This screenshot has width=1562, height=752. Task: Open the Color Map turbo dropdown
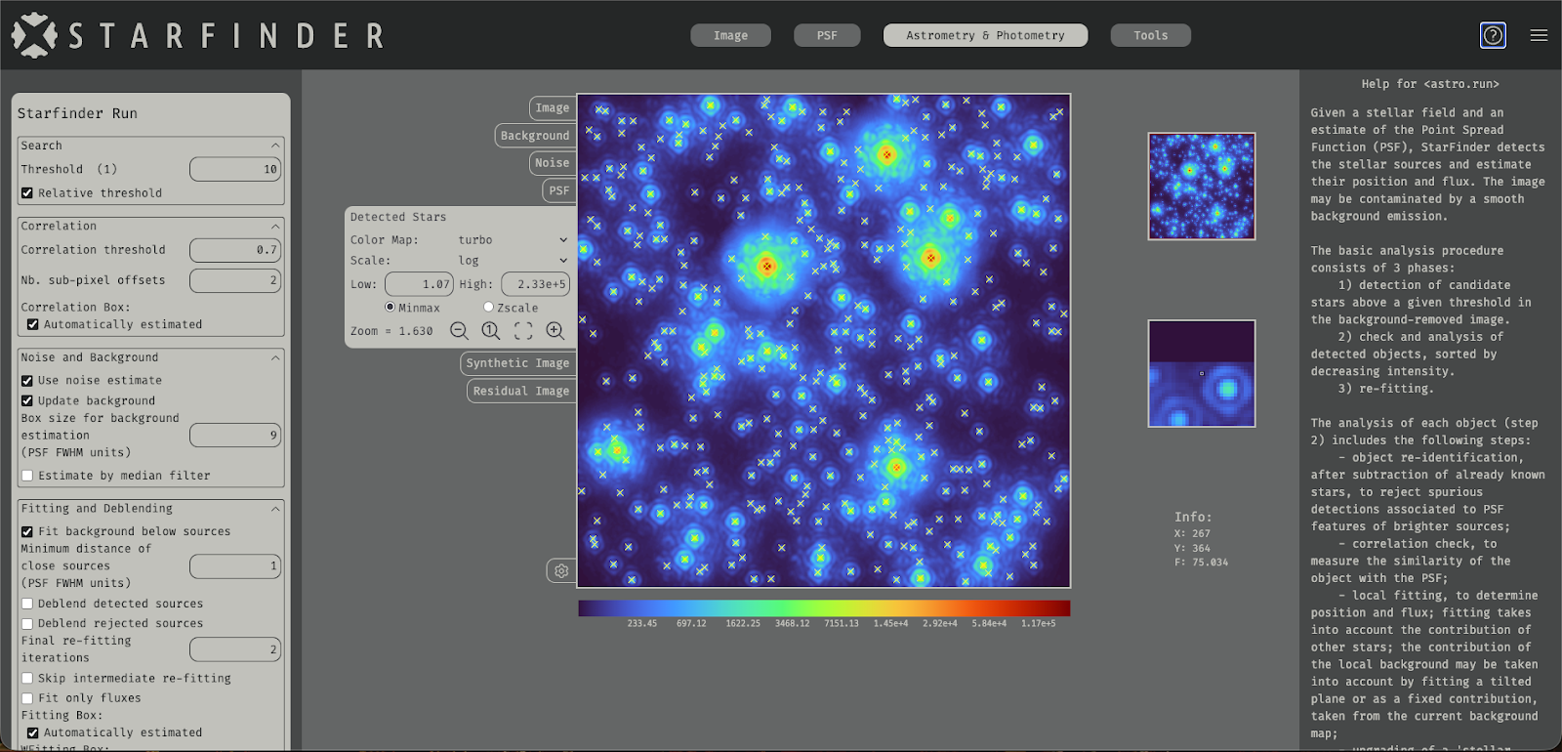coord(512,240)
